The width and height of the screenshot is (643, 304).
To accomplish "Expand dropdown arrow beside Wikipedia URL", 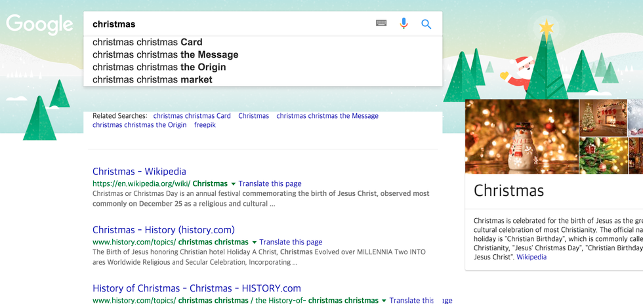I will tap(234, 184).
